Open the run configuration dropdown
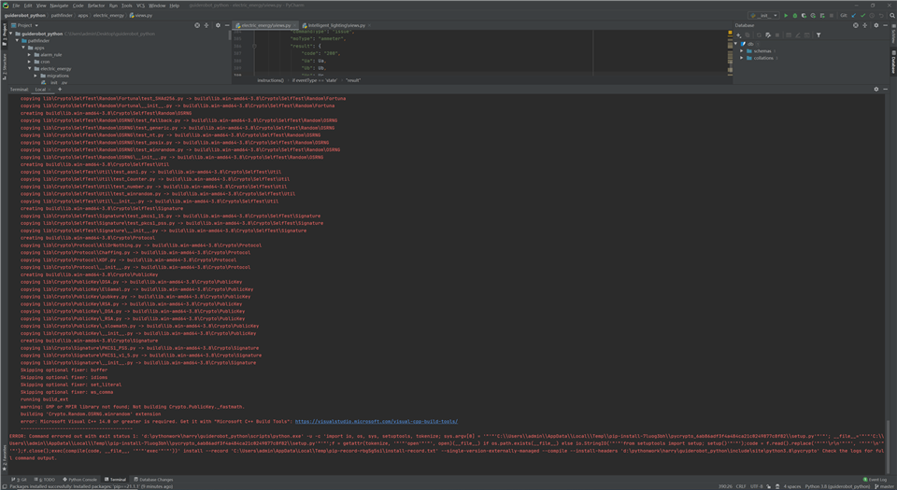The width and height of the screenshot is (897, 490). click(764, 16)
